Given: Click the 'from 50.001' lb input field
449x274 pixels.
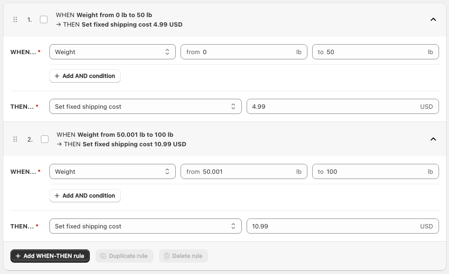Looking at the screenshot, I should click(x=244, y=171).
